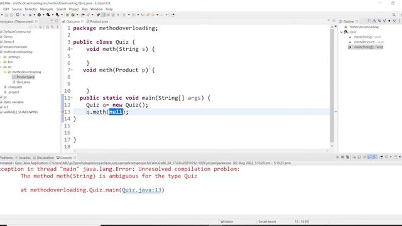This screenshot has height=226, width=402.
Task: Open the Project menu
Action: tap(74, 9)
